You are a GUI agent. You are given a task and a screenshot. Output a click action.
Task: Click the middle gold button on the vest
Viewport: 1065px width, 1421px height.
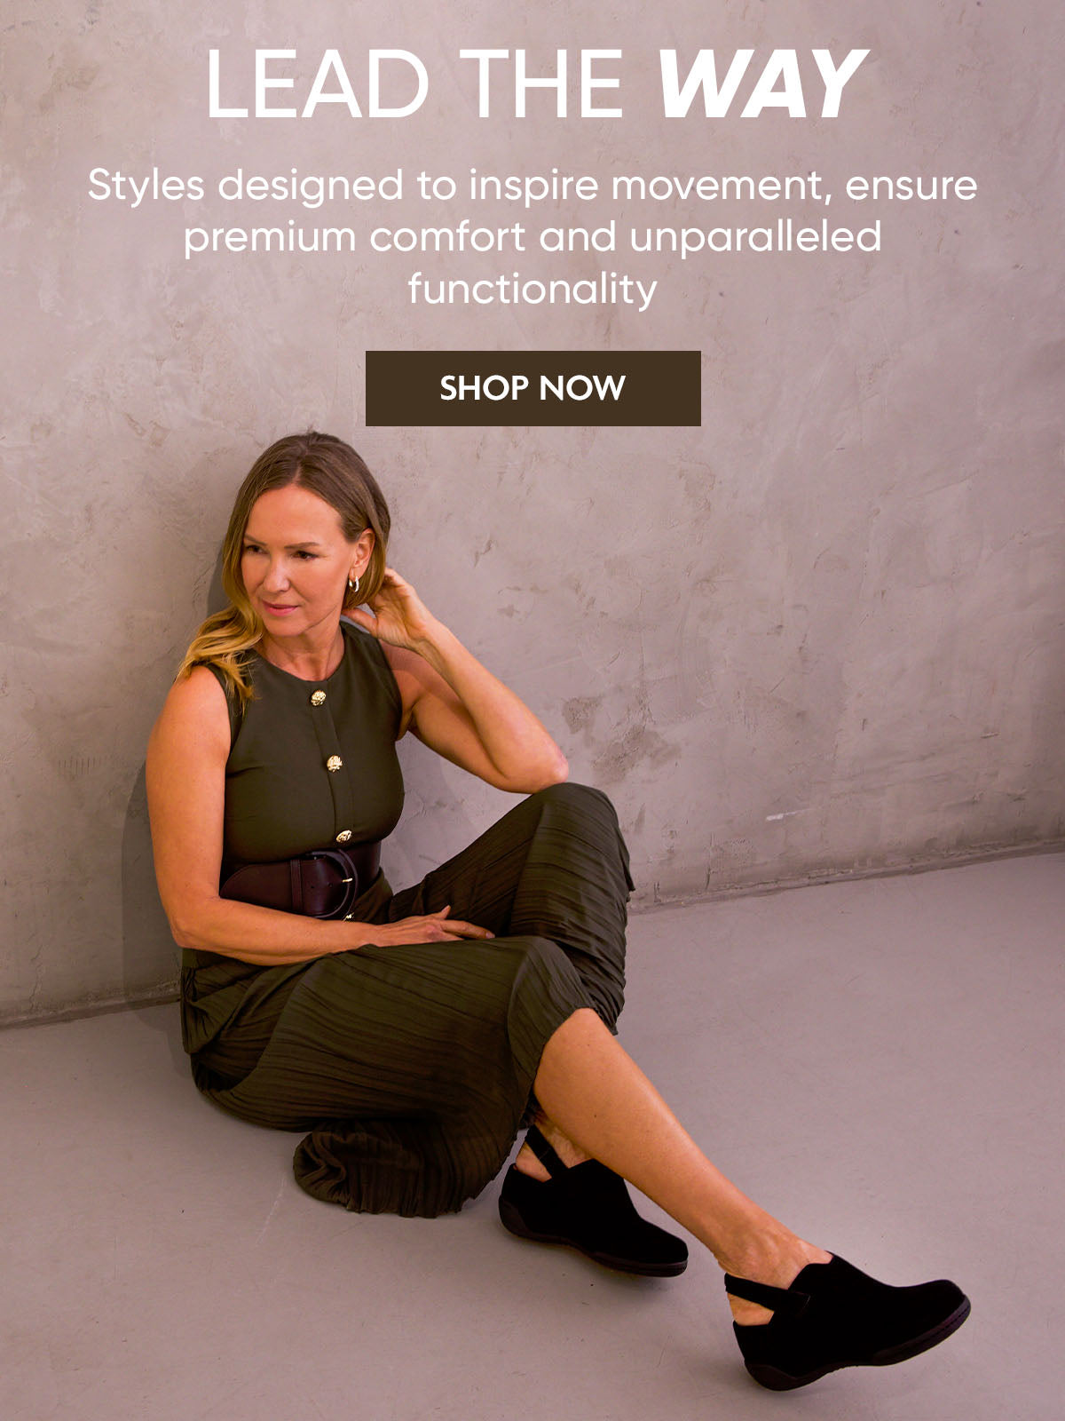click(x=335, y=763)
